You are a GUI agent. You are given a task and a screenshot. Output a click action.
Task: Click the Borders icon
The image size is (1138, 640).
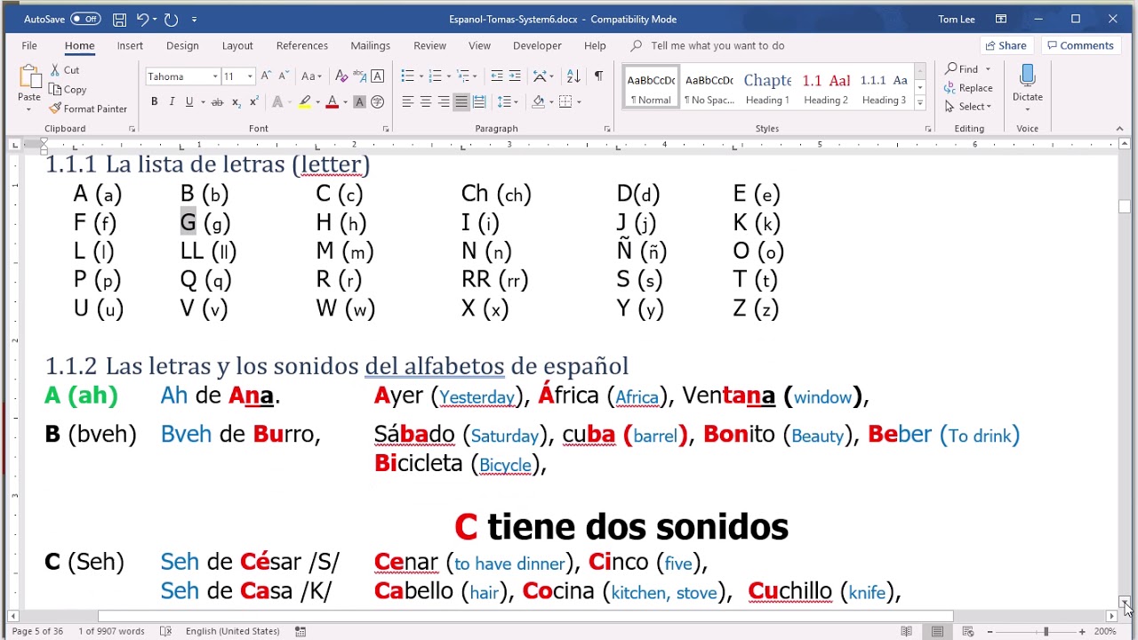(565, 102)
